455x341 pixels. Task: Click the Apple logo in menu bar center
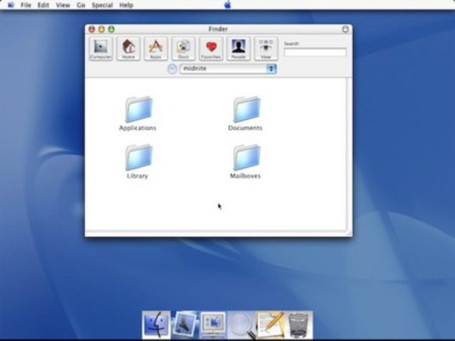pyautogui.click(x=228, y=5)
